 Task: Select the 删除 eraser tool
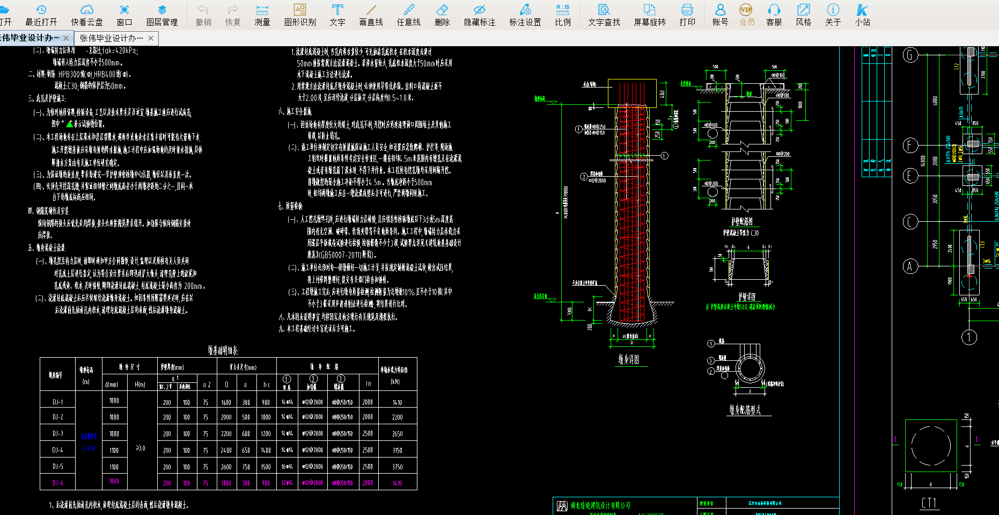click(442, 15)
